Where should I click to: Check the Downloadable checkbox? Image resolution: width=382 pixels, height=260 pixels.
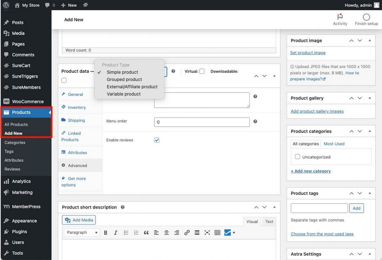click(64, 80)
